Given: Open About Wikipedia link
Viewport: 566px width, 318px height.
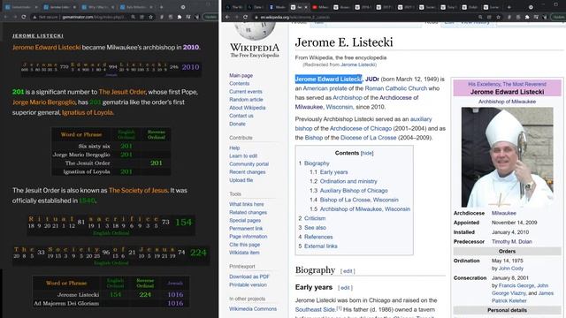Looking at the screenshot, I should click(x=248, y=108).
